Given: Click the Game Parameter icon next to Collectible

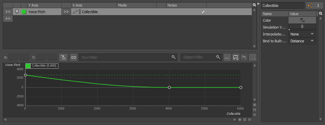Looking at the screenshot, I should (75, 12).
